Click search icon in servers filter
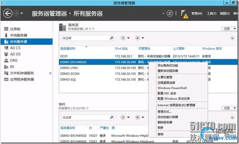This screenshot has width=239, height=144. point(112,38)
